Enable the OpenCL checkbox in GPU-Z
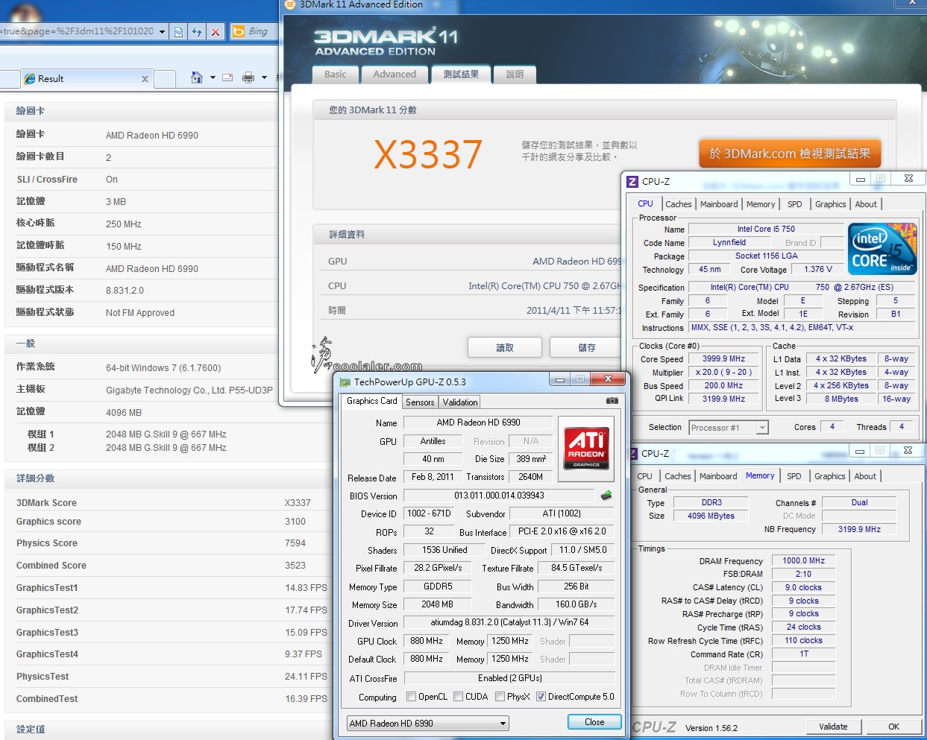This screenshot has width=927, height=740. coord(411,697)
